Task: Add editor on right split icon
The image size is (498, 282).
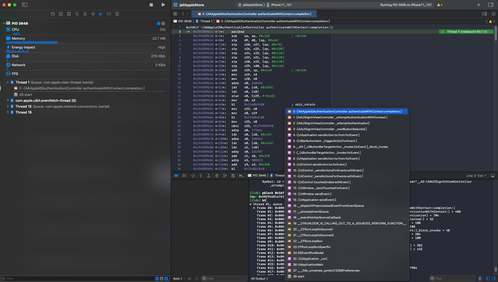Action: tap(493, 14)
